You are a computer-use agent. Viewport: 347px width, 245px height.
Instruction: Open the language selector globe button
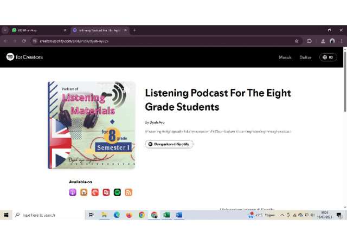point(328,57)
